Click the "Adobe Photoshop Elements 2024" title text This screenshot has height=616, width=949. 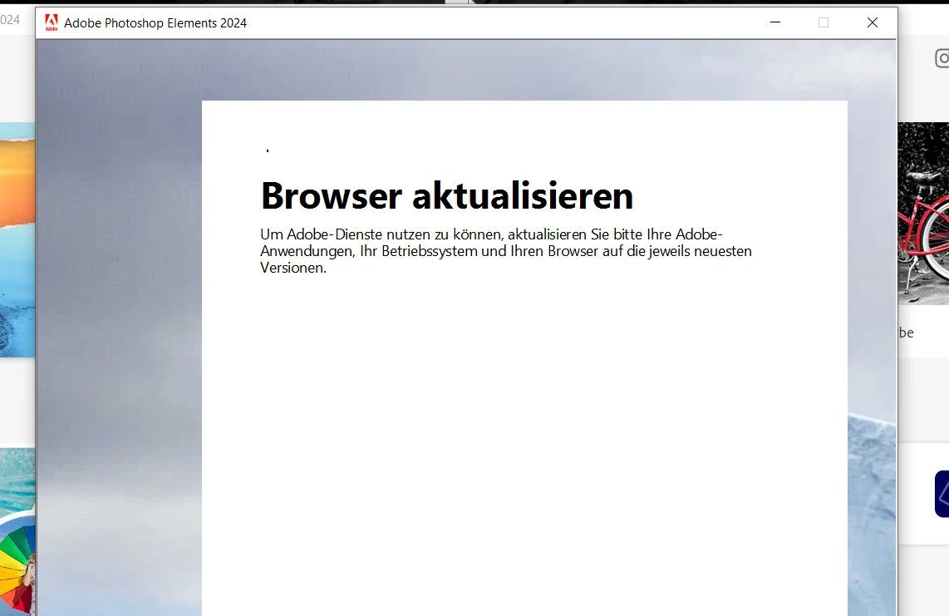click(155, 23)
